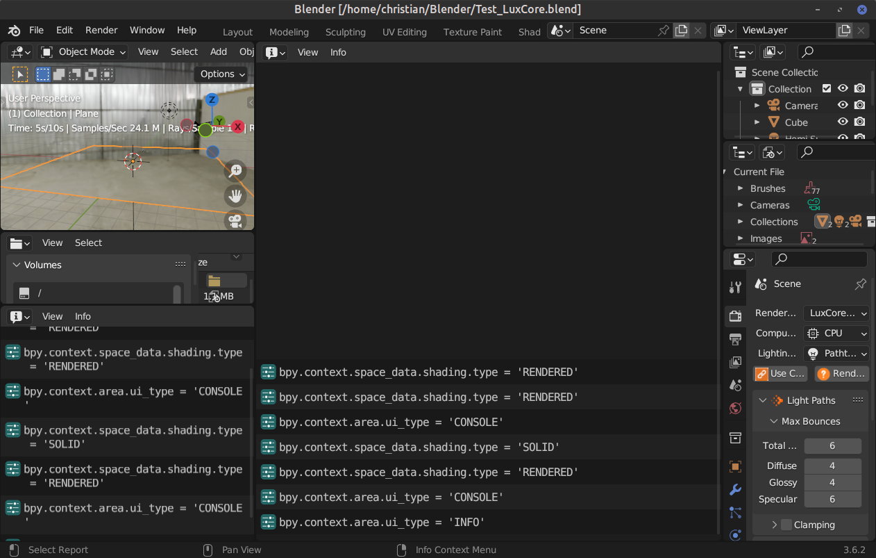Screen dimensions: 876x558
Task: Click the Diffuse bounces value field
Action: tap(832, 466)
